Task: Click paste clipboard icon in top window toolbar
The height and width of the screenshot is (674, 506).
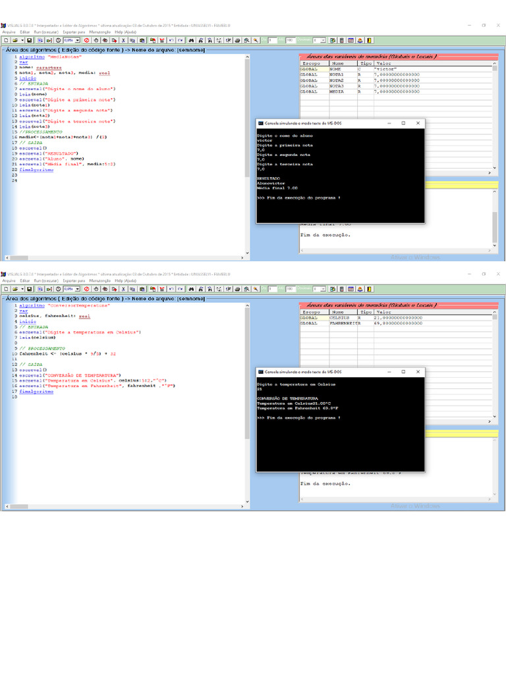Action: point(142,40)
